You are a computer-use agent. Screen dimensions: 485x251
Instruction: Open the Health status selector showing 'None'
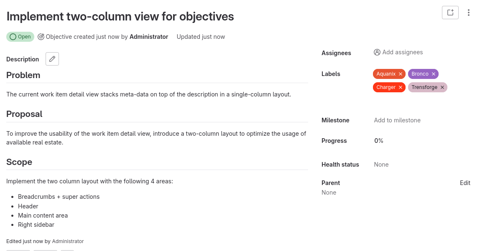(381, 164)
